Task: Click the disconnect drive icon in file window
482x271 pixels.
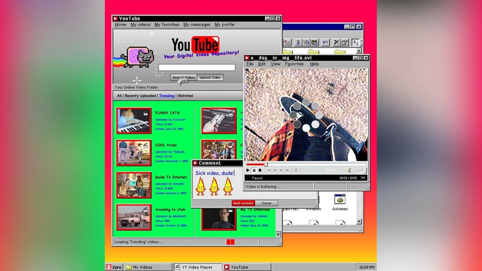Action: (287, 42)
